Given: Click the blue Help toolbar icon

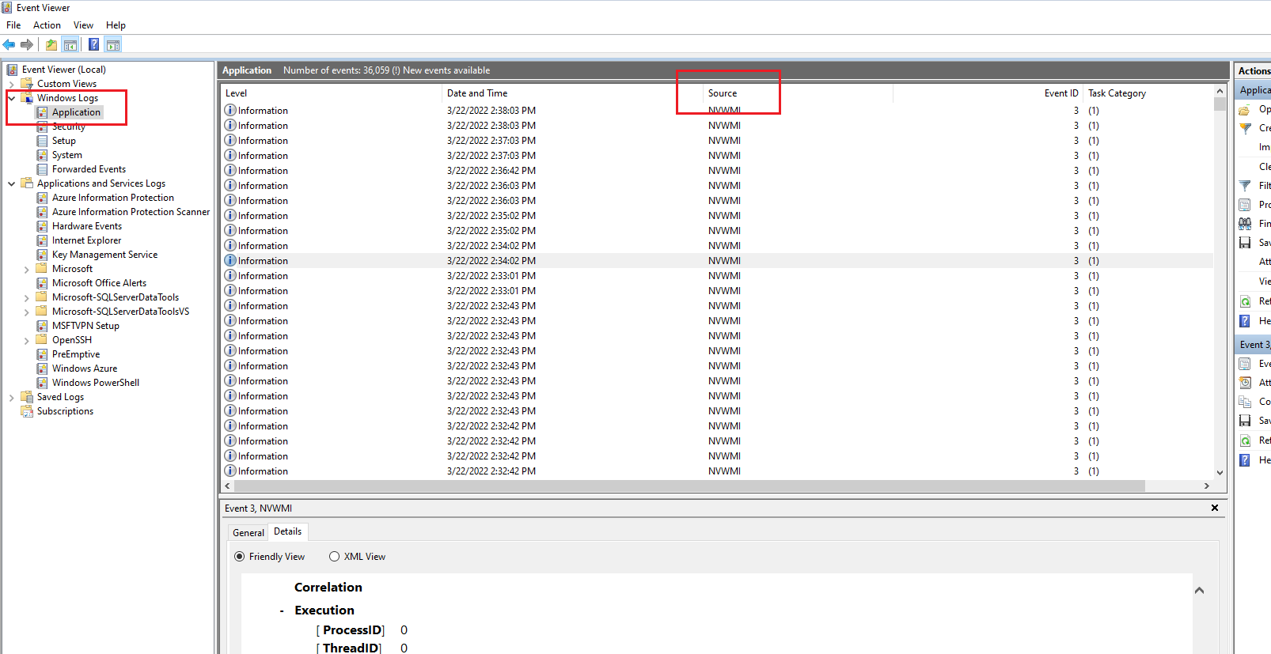Looking at the screenshot, I should 94,44.
